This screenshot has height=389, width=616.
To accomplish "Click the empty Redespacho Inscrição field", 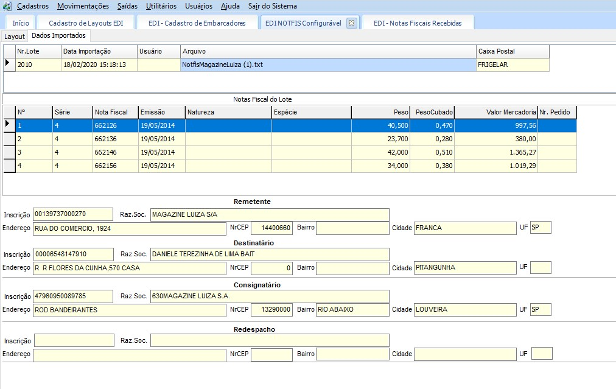I will pyautogui.click(x=74, y=340).
